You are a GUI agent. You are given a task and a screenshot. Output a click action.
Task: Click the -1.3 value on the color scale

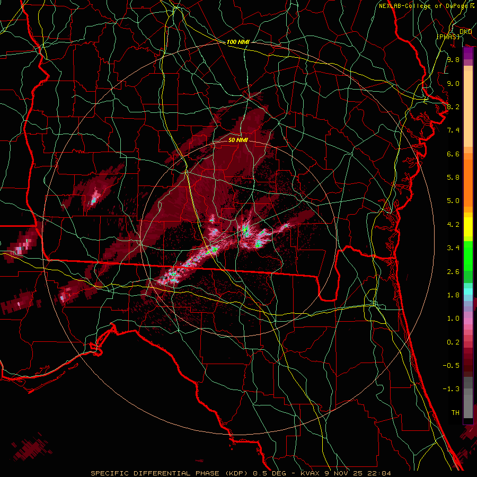click(451, 389)
